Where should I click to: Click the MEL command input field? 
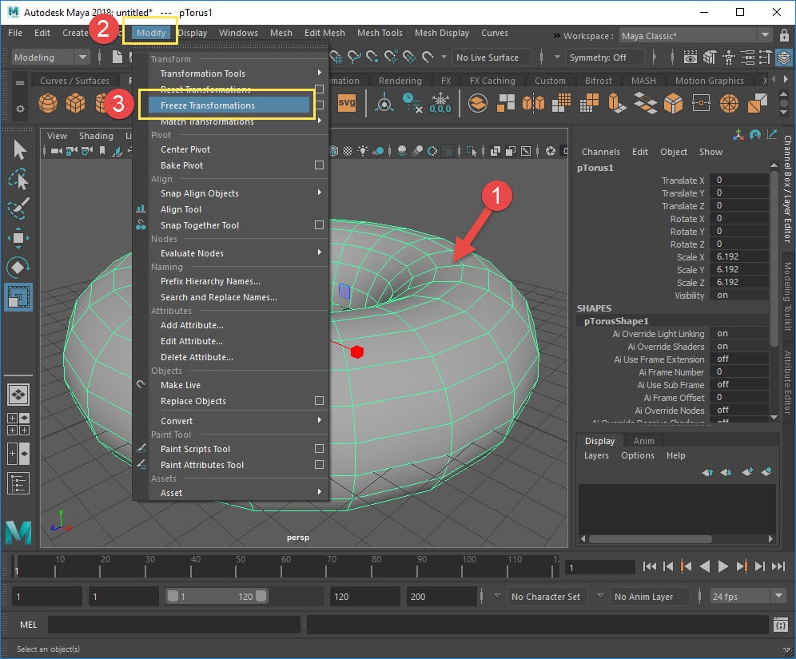tap(173, 625)
